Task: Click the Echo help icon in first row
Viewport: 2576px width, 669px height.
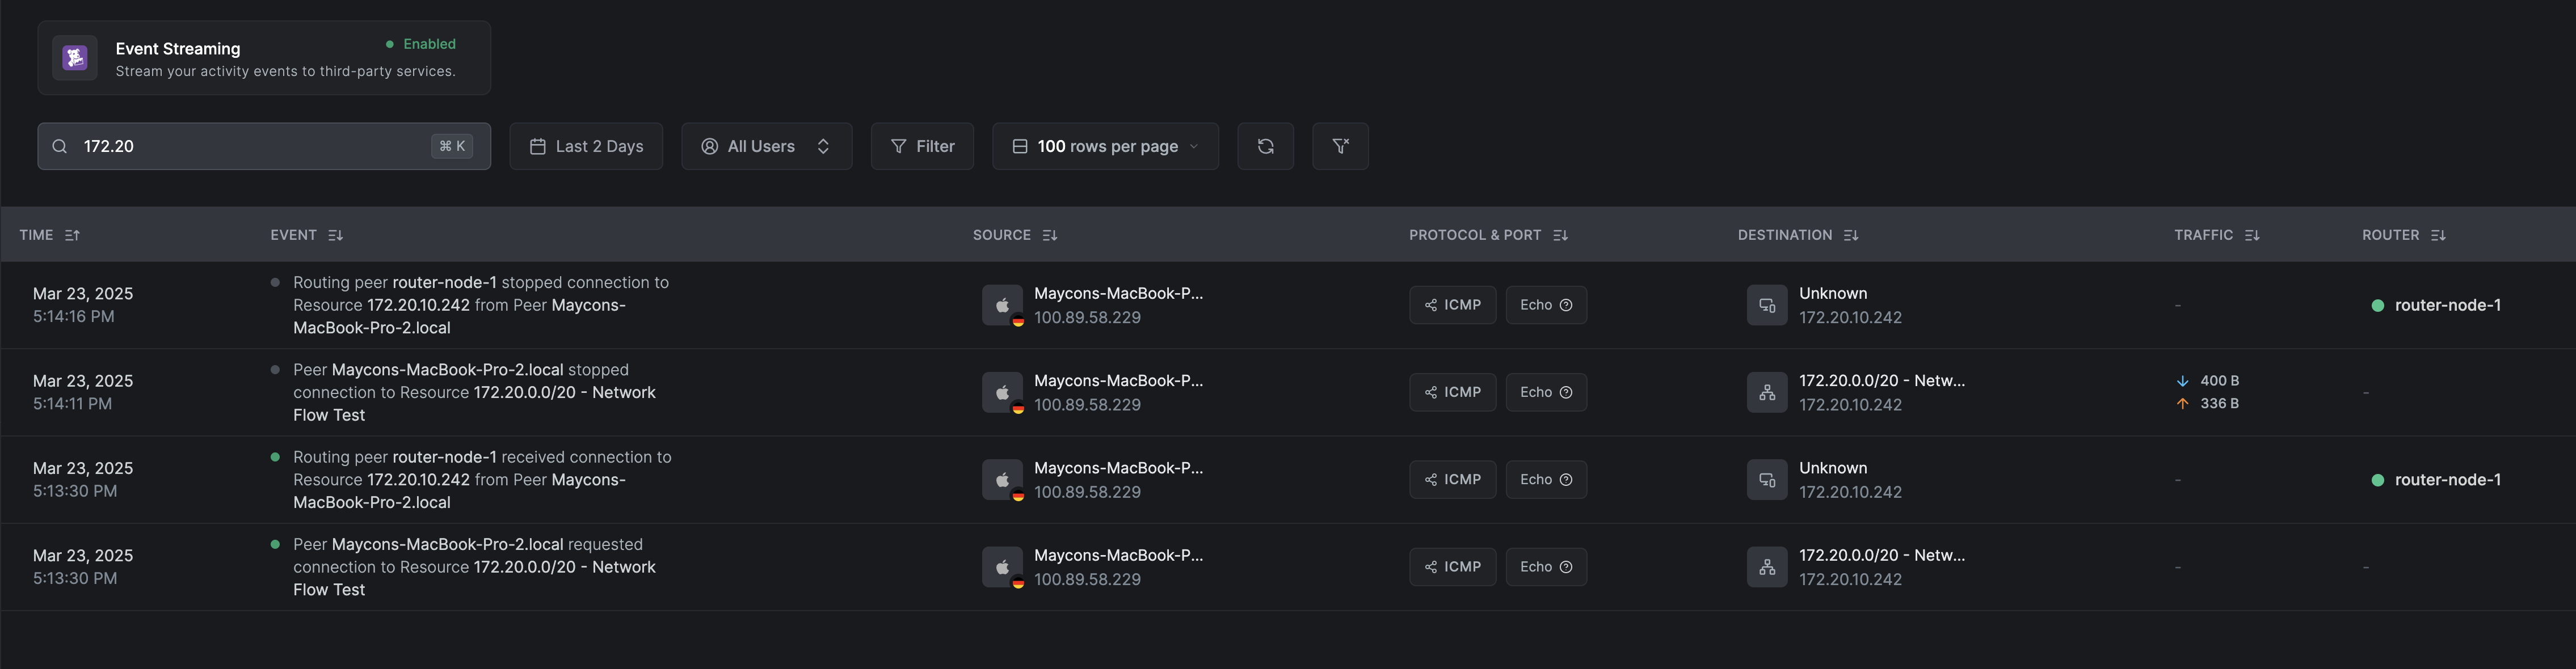Action: [1566, 306]
